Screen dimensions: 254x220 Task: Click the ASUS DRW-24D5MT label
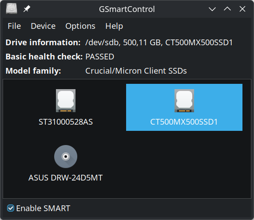coord(66,178)
